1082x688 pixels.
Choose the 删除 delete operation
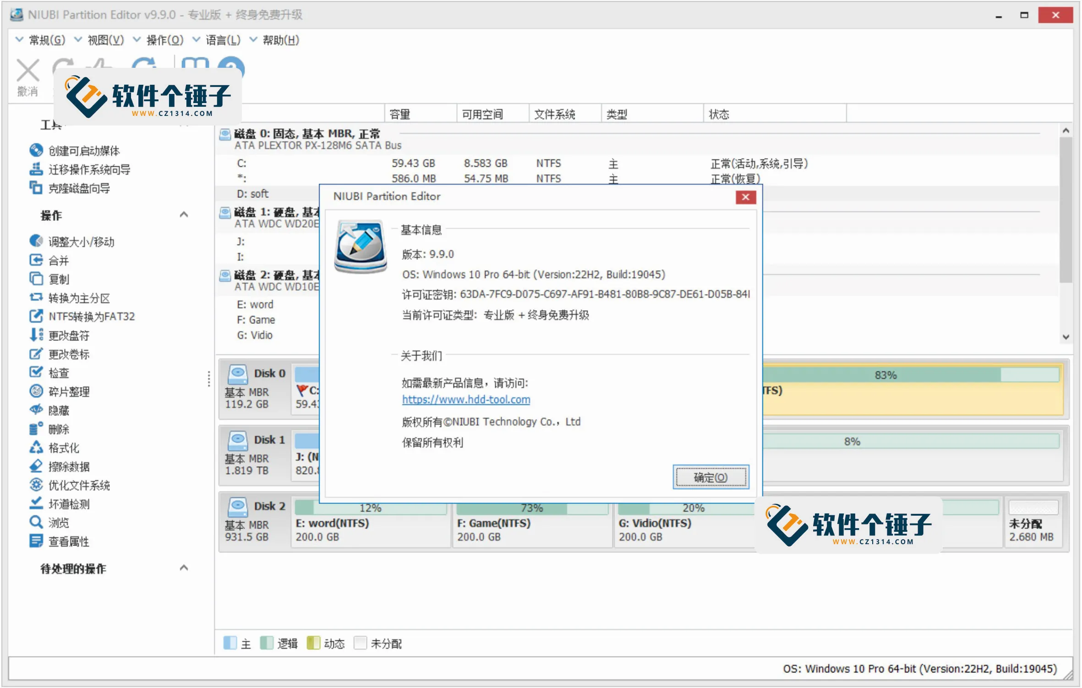pos(49,429)
